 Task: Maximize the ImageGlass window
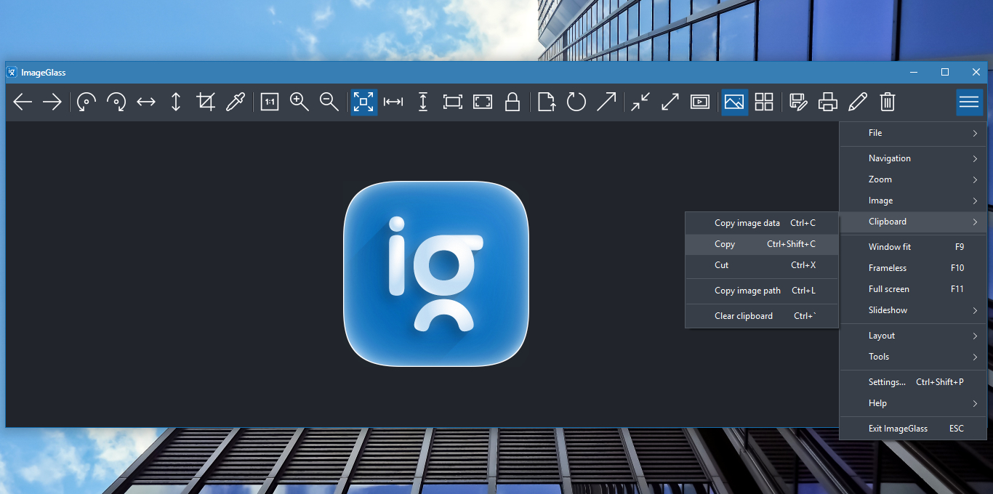coord(945,72)
